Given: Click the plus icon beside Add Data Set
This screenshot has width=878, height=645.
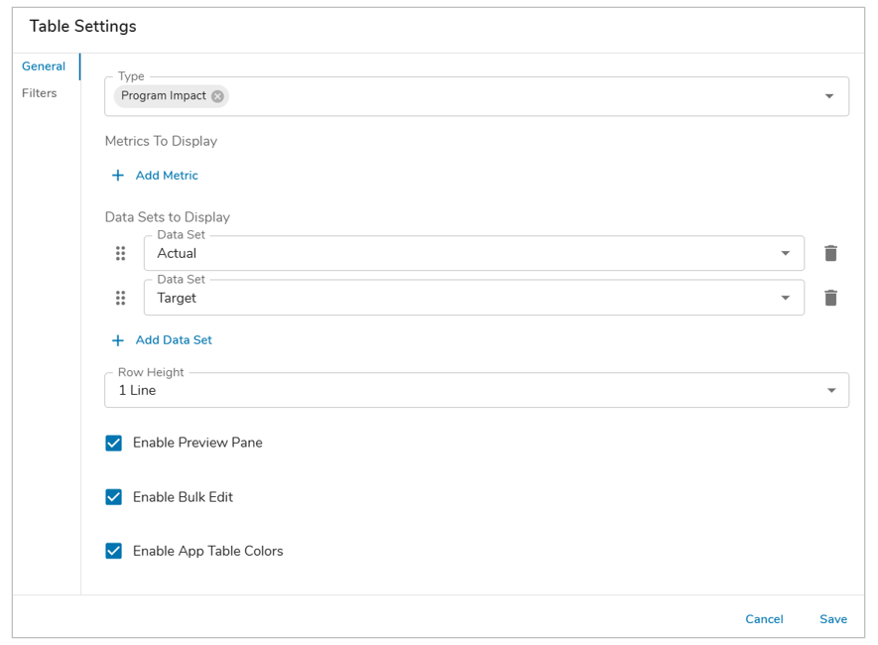Looking at the screenshot, I should pyautogui.click(x=118, y=340).
